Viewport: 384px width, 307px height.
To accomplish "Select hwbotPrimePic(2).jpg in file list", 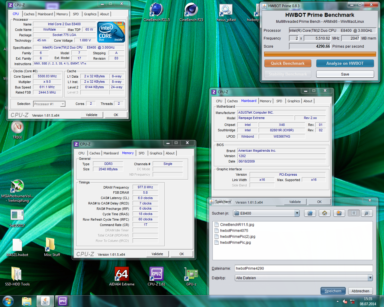I will coord(235,237).
